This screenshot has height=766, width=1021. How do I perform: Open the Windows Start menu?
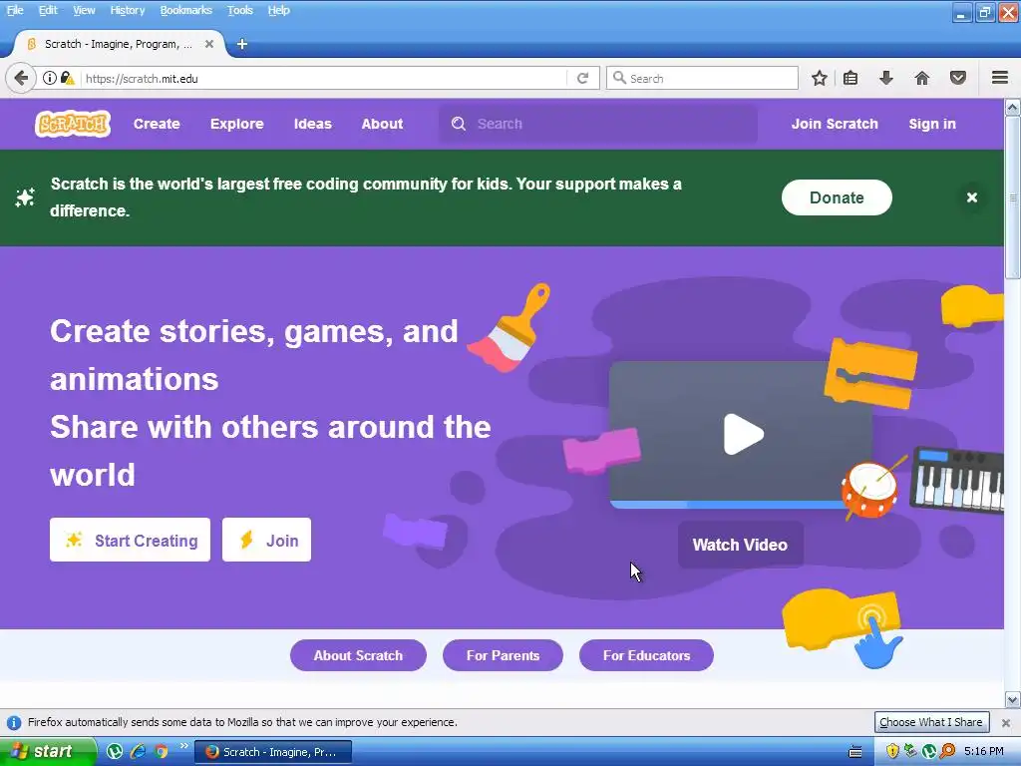tap(46, 752)
